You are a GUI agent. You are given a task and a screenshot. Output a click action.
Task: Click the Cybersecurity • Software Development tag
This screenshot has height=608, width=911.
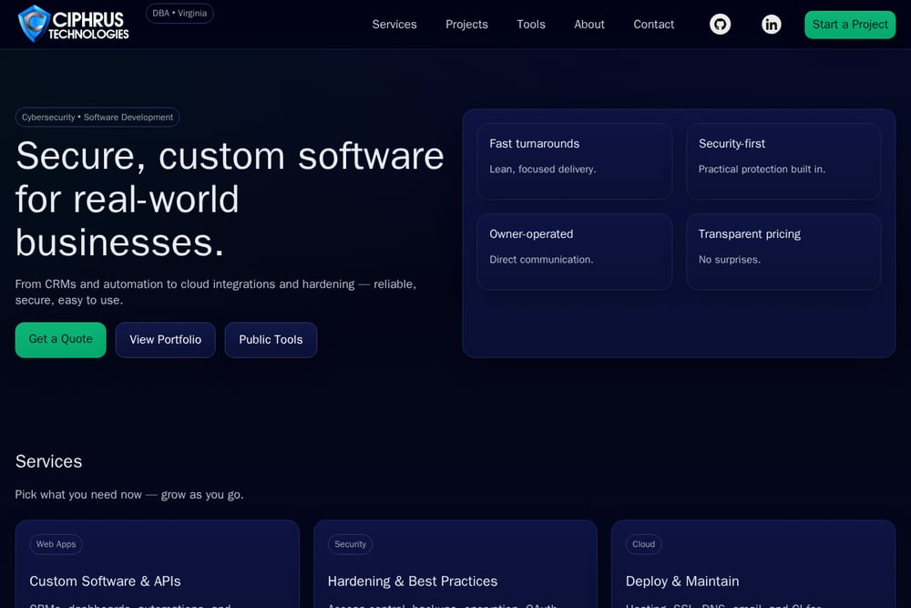tap(97, 118)
